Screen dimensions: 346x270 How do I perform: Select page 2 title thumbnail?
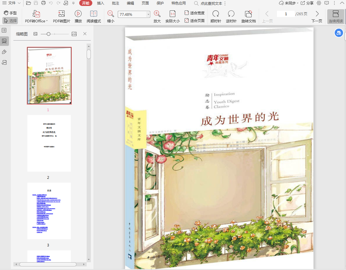click(49, 143)
